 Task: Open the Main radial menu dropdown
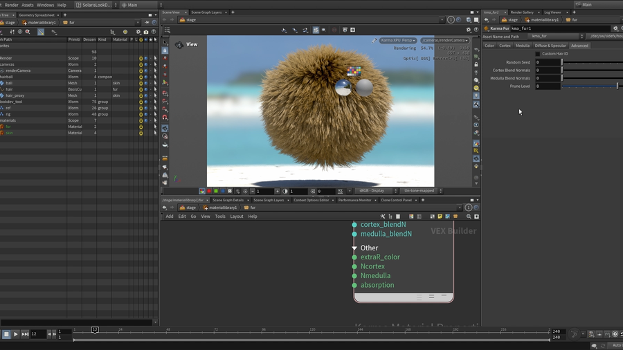click(141, 5)
